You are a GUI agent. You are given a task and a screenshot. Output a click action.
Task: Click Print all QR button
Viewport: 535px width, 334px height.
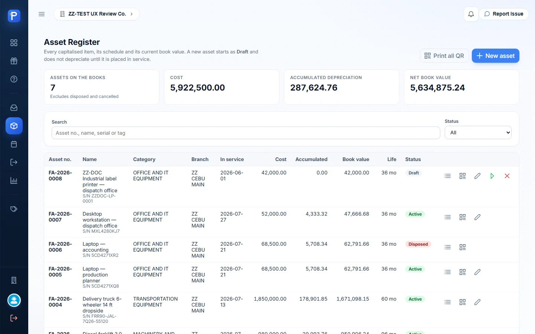(444, 56)
